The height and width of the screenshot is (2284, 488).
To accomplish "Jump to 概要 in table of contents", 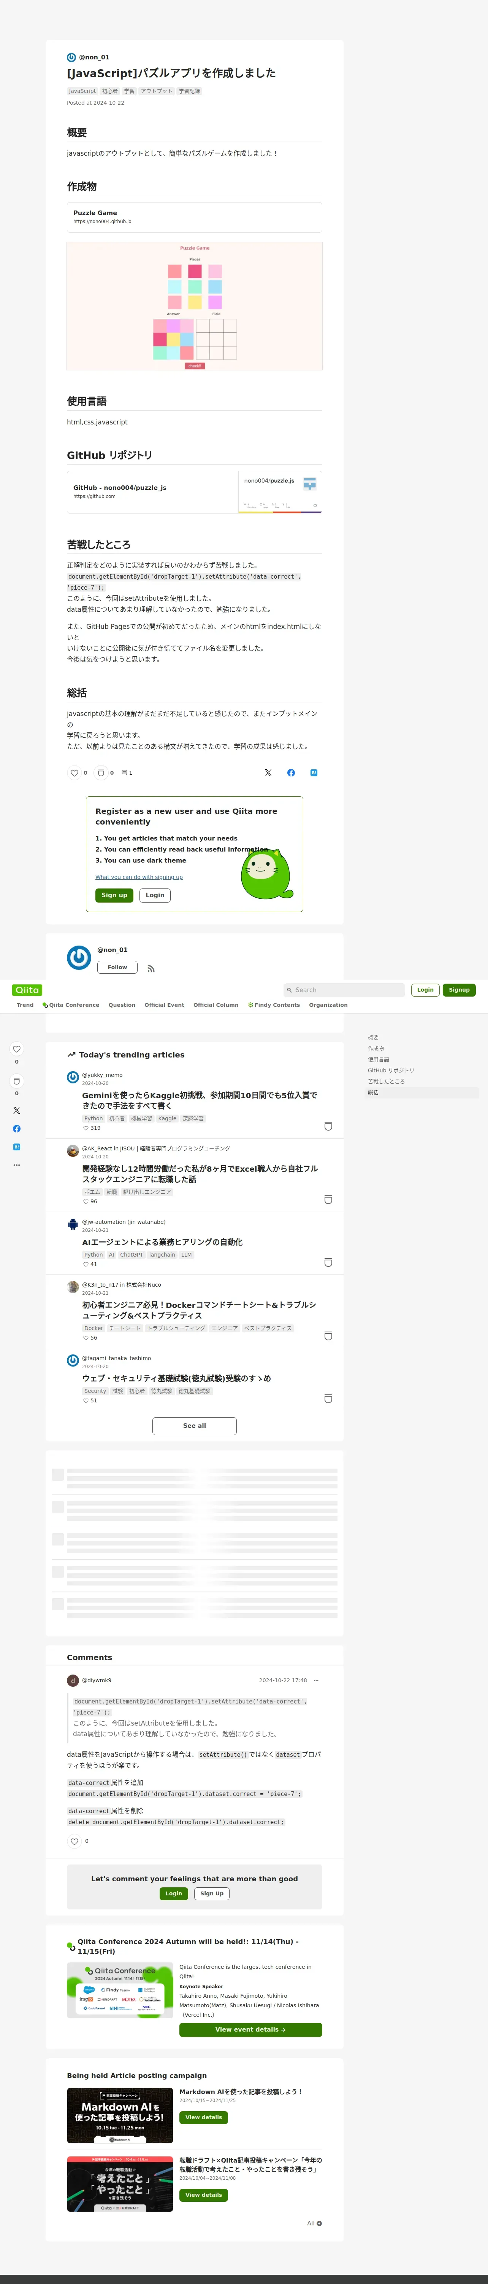I will click(x=373, y=1037).
